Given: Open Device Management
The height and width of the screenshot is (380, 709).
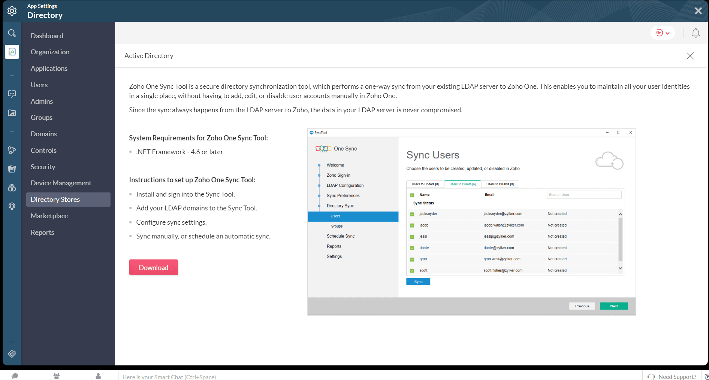Looking at the screenshot, I should (x=61, y=183).
